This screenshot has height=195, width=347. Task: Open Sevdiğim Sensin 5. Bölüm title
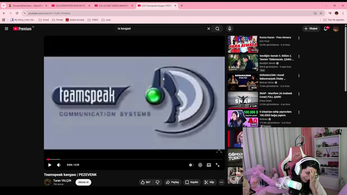coord(276,58)
